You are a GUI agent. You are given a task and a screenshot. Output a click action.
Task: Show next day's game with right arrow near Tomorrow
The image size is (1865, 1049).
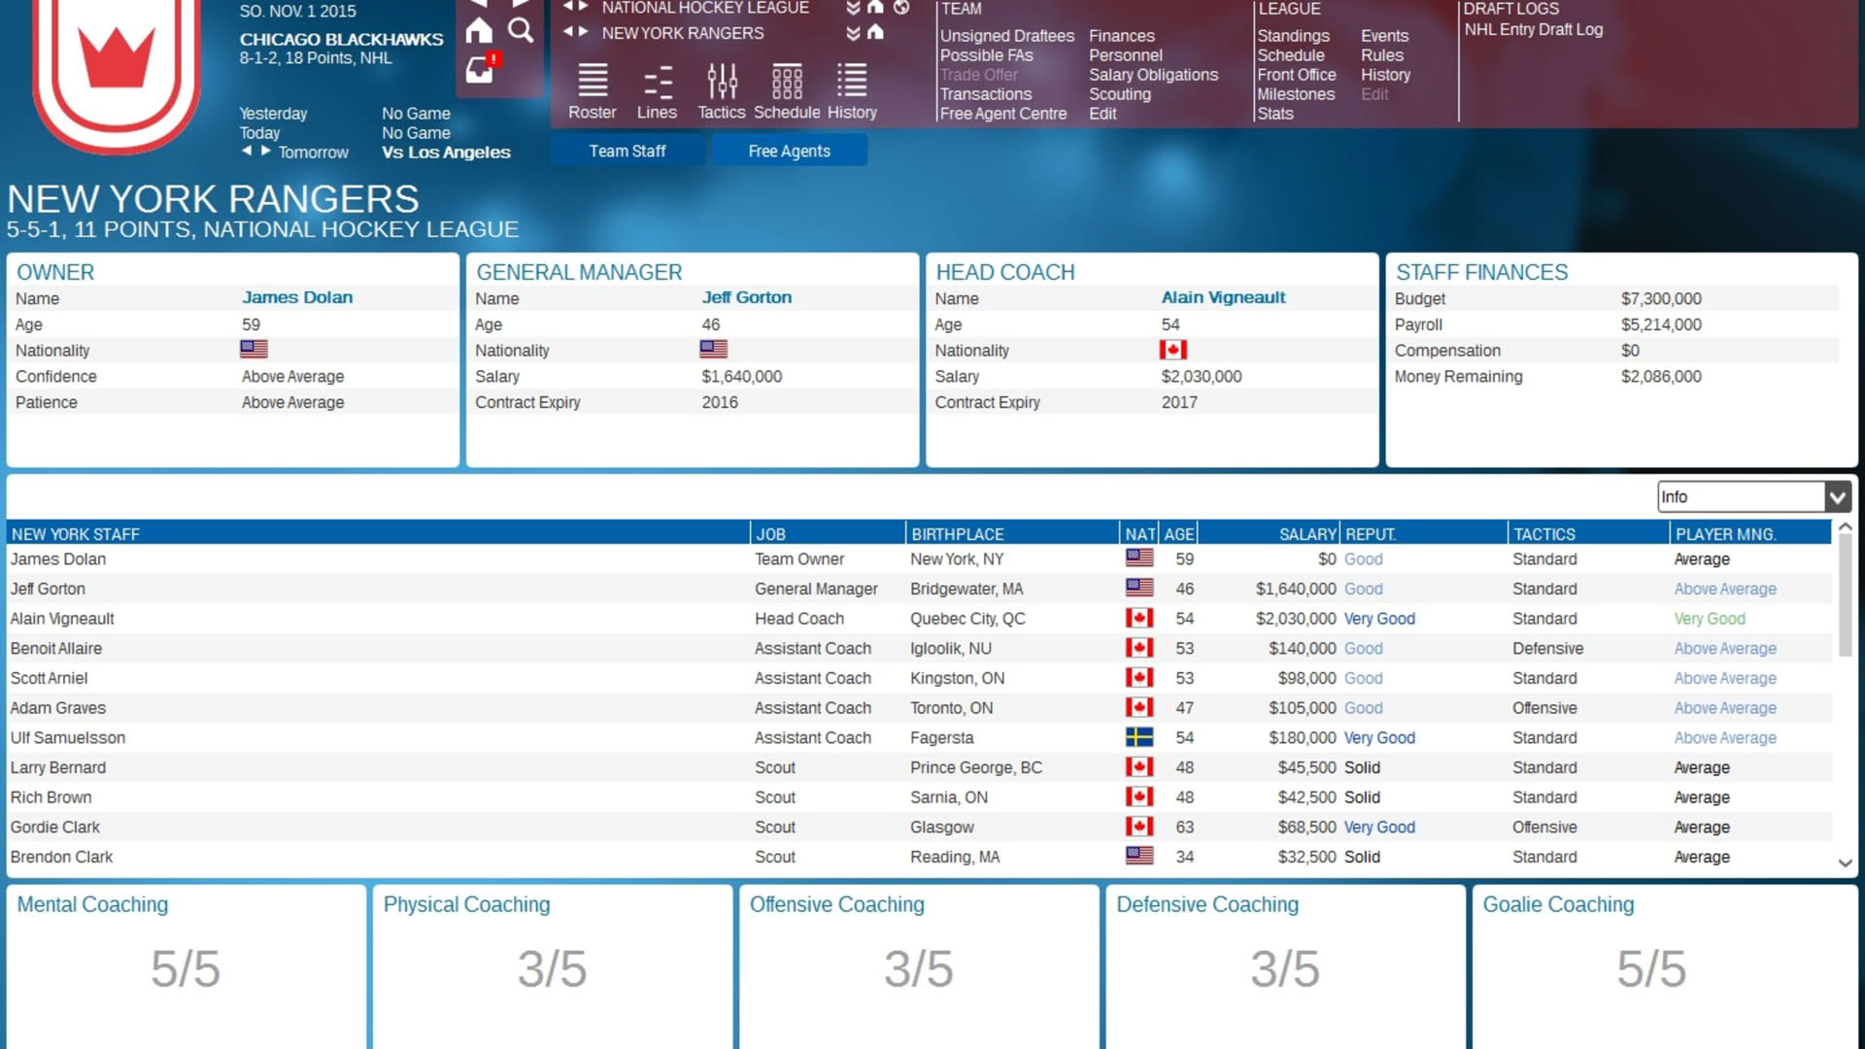pos(265,152)
